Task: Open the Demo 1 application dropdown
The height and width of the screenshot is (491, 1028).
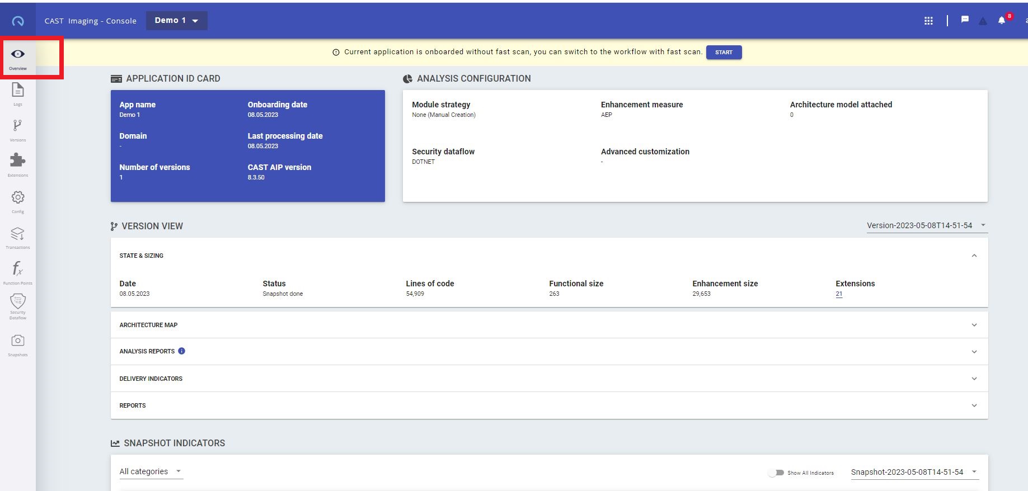Action: [177, 21]
